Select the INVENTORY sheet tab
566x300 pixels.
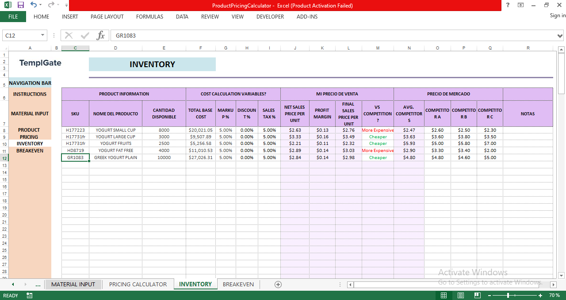coord(195,284)
